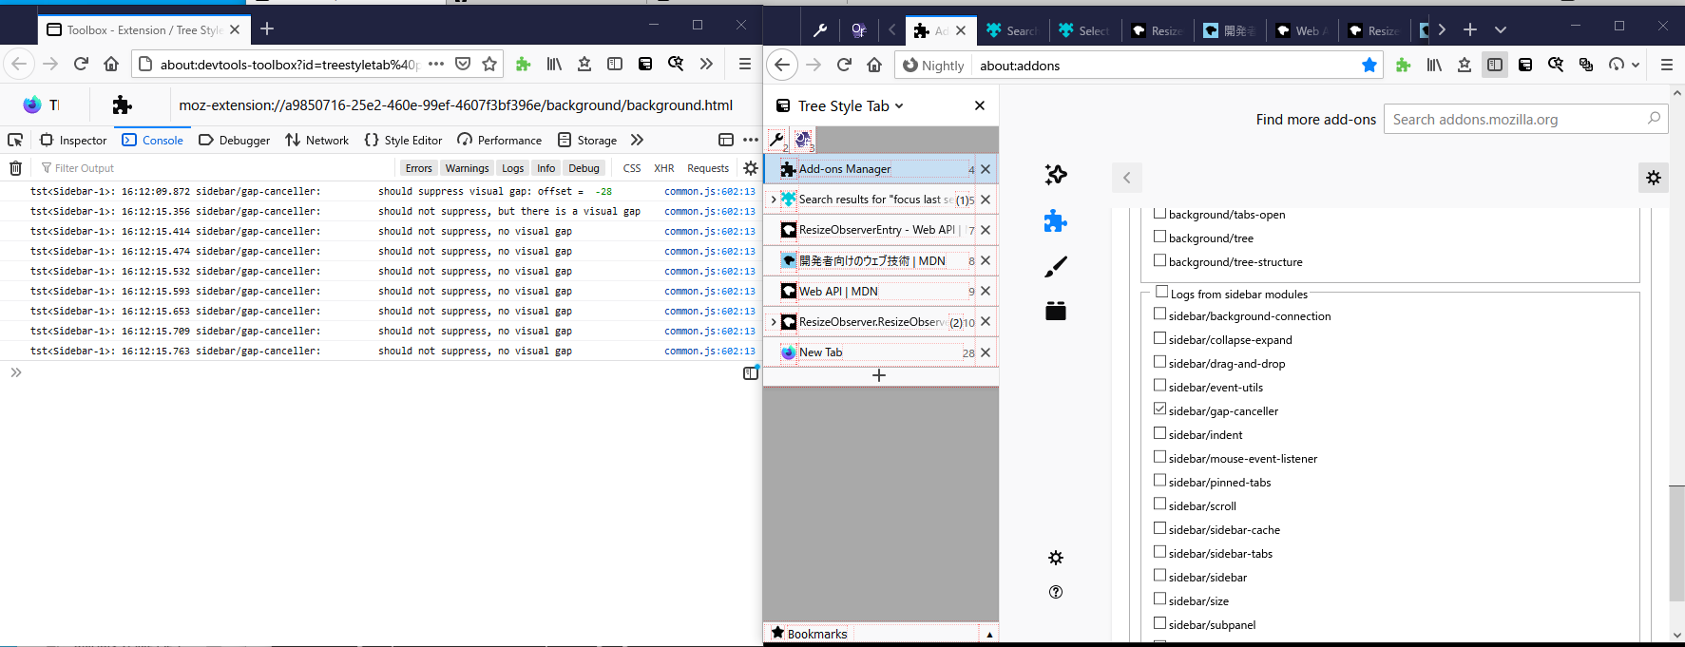List all tabs dropdown in right window

[x=1500, y=29]
